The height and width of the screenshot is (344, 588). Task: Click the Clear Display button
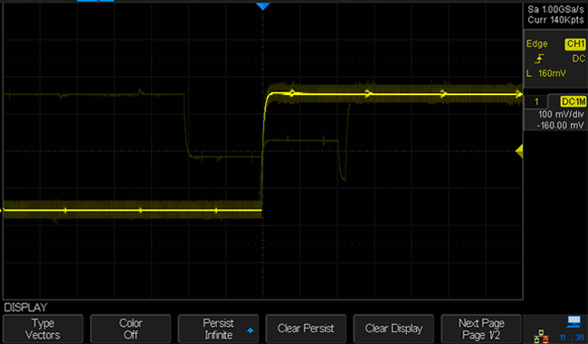(x=394, y=329)
